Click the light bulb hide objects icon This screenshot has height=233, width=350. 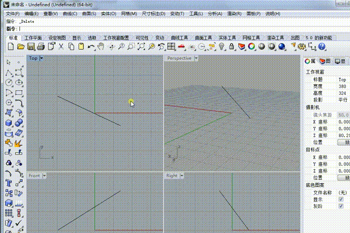pos(221,46)
